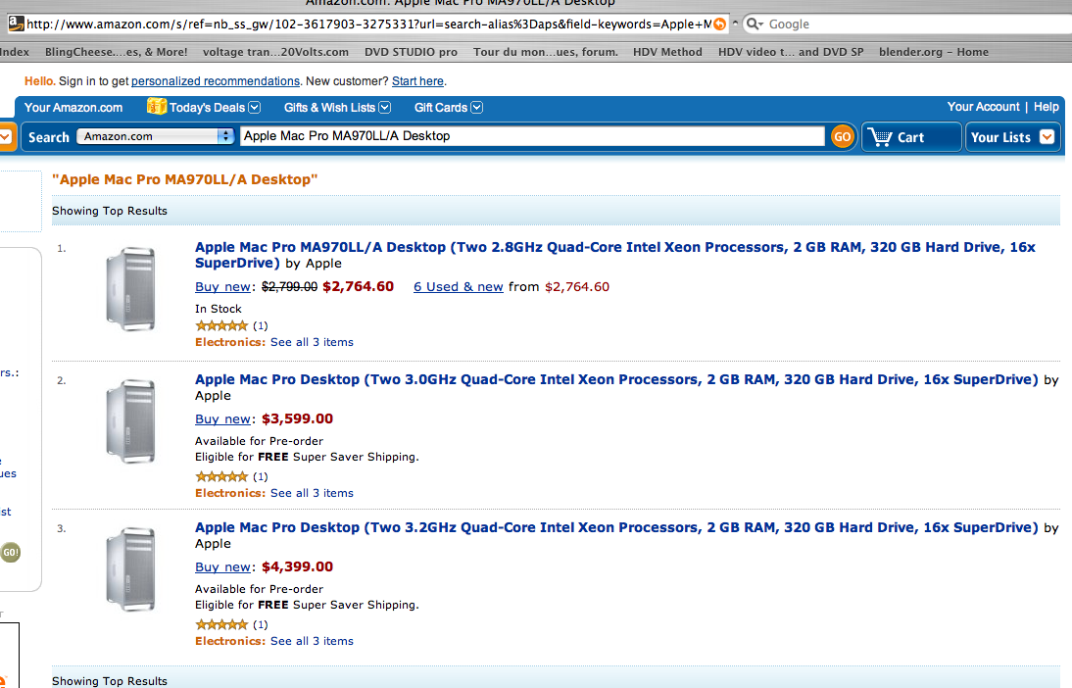Open the Amazon.com search department dropdown
Image resolution: width=1072 pixels, height=688 pixels.
(x=155, y=136)
